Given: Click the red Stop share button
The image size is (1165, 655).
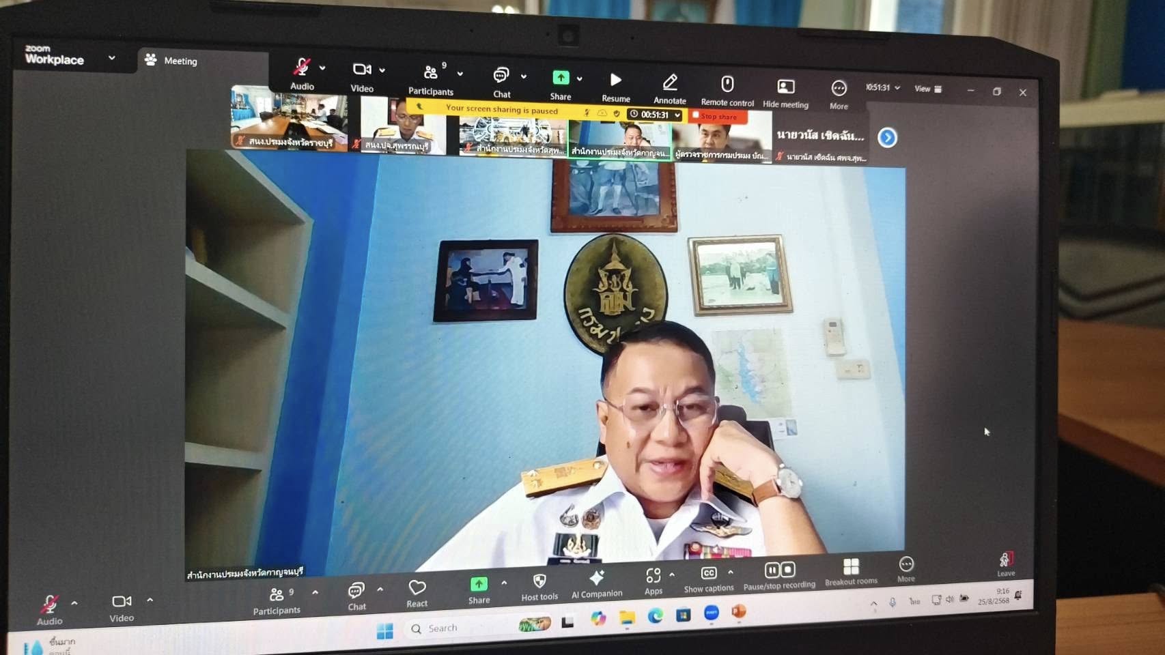Looking at the screenshot, I should (x=718, y=117).
